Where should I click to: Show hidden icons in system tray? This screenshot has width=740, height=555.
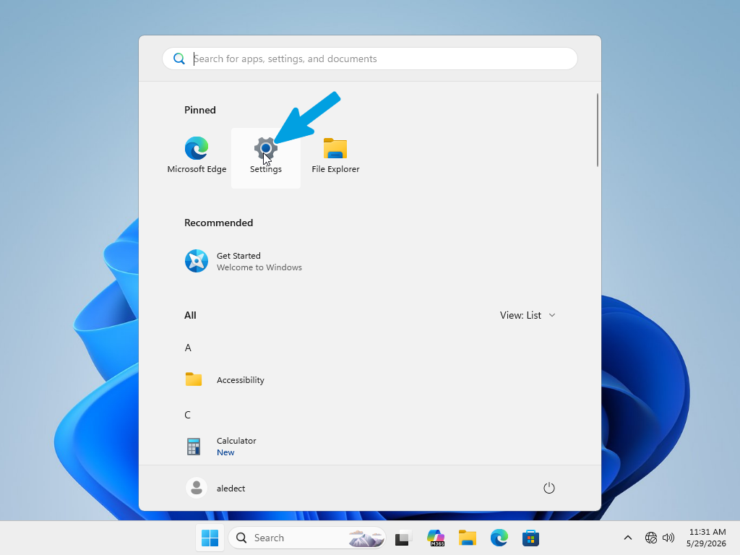pyautogui.click(x=628, y=538)
